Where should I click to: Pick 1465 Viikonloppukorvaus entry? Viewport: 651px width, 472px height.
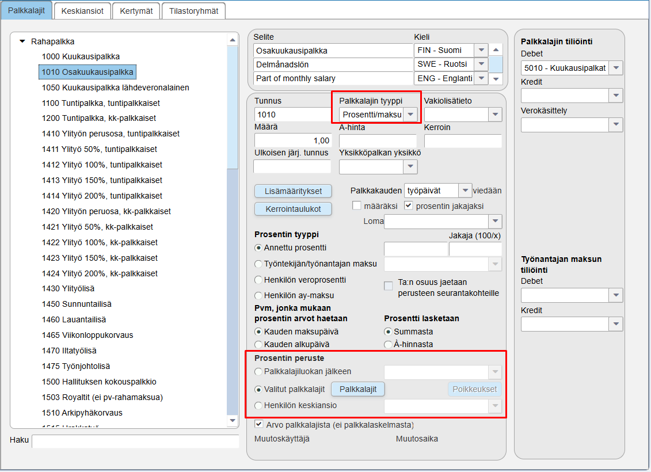pos(87,335)
